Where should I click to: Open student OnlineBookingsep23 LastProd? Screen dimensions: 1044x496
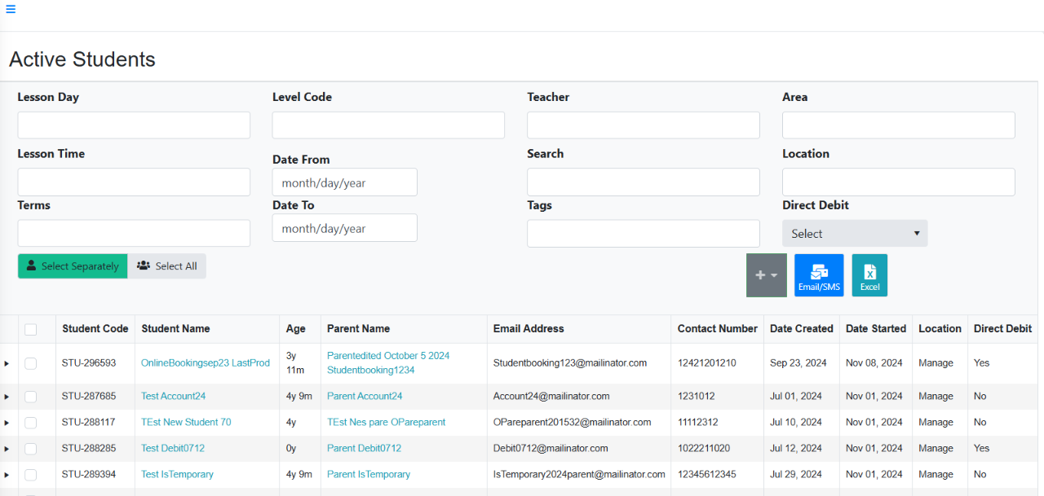(206, 363)
